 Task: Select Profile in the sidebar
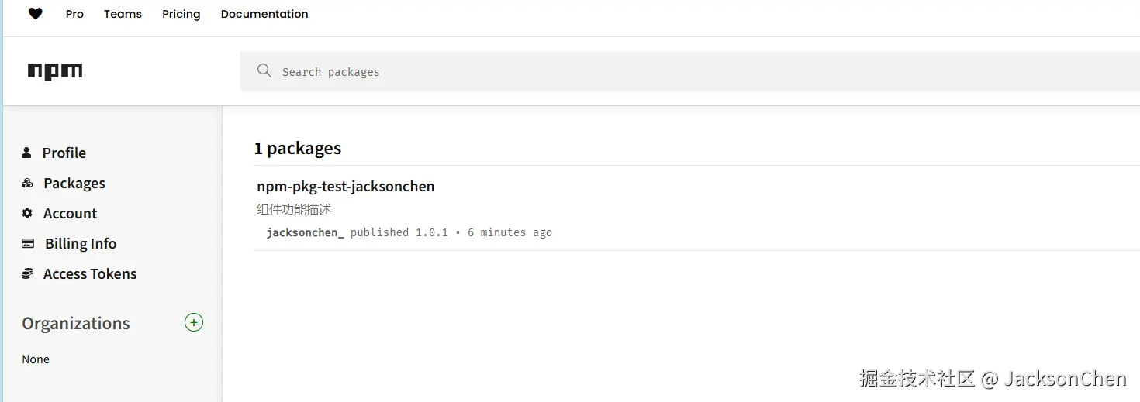(64, 153)
